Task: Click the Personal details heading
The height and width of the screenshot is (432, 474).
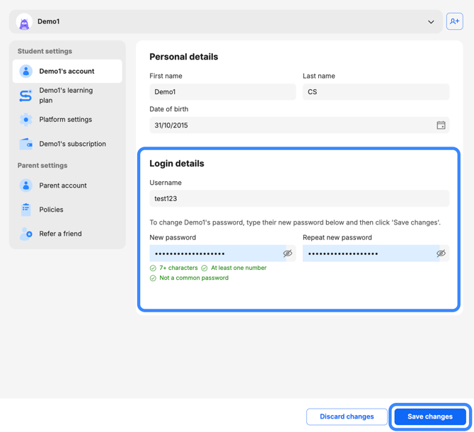Action: pos(183,57)
